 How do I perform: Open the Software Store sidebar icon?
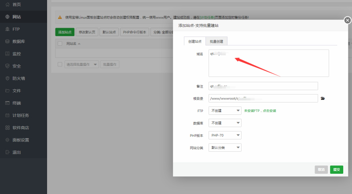[7, 128]
